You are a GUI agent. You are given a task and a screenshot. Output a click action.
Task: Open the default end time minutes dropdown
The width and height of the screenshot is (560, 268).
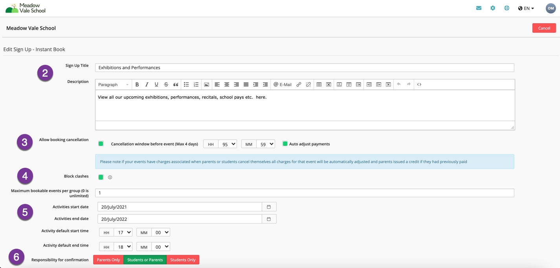point(161,247)
